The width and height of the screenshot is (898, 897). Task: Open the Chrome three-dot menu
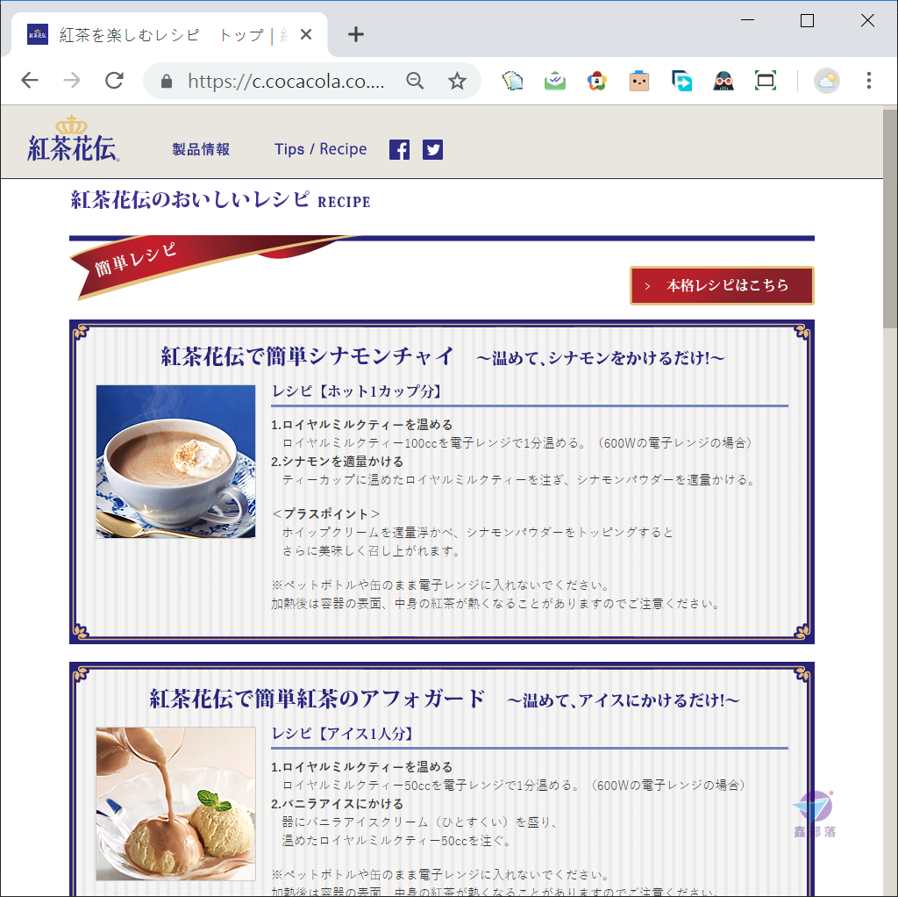[x=869, y=81]
